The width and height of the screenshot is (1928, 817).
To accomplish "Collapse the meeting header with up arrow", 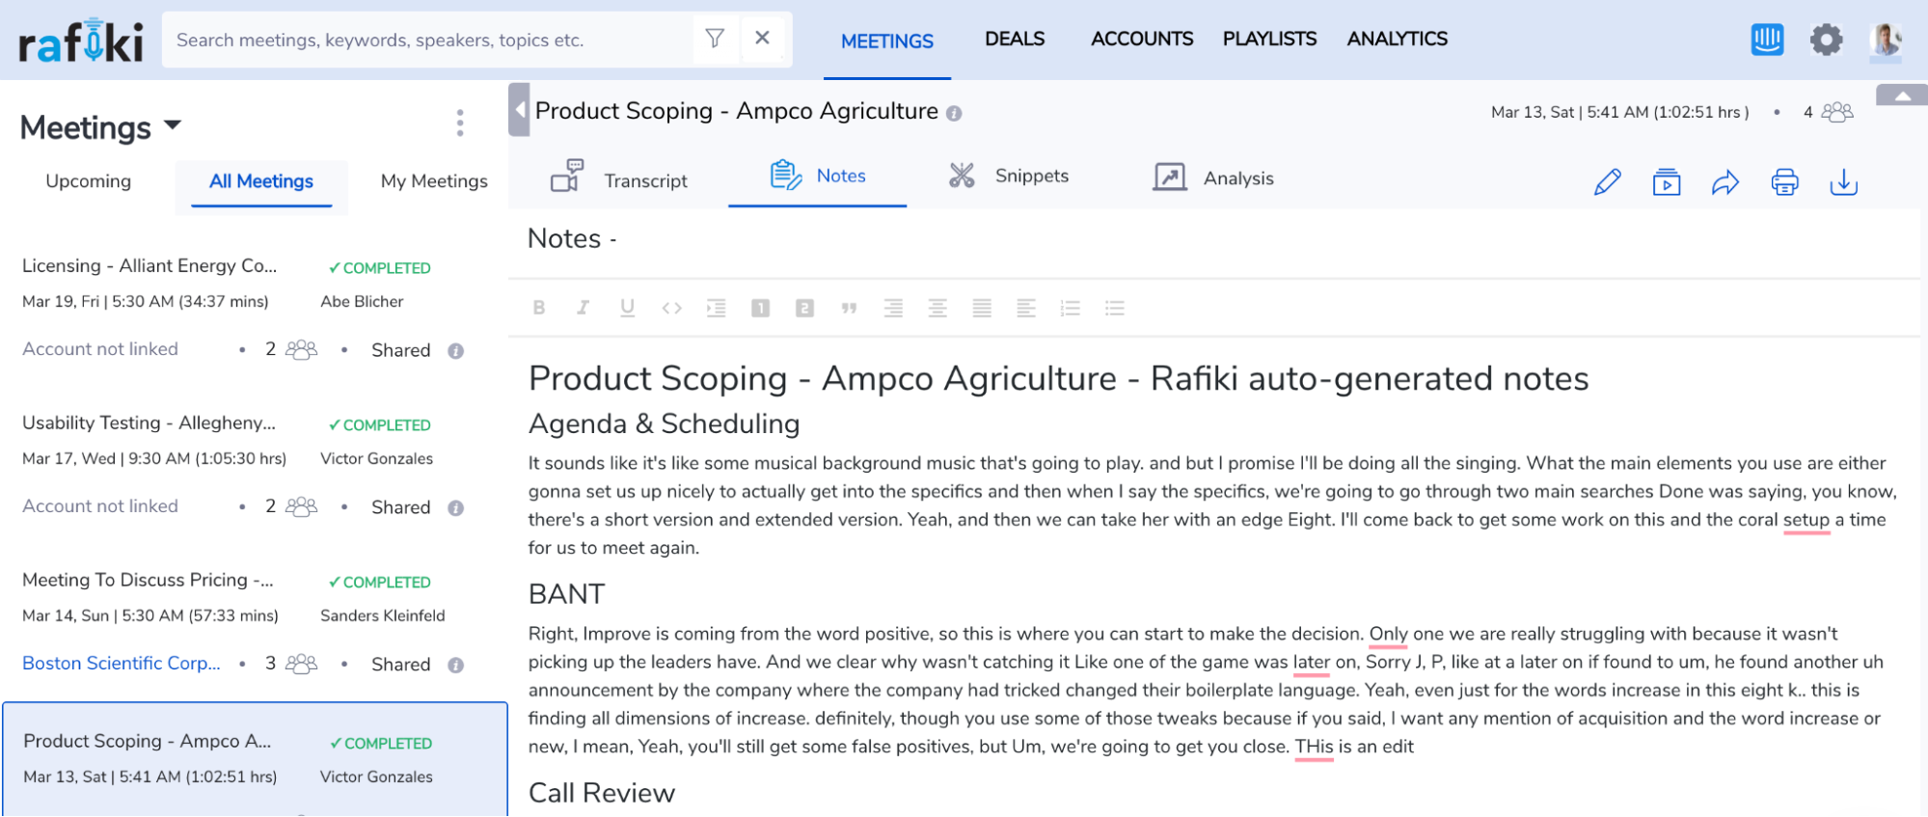I will pos(1902,95).
